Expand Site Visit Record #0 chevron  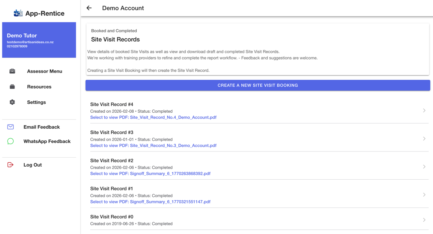424,220
